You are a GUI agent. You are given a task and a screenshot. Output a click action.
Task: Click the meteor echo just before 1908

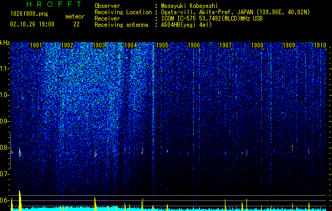[246, 153]
